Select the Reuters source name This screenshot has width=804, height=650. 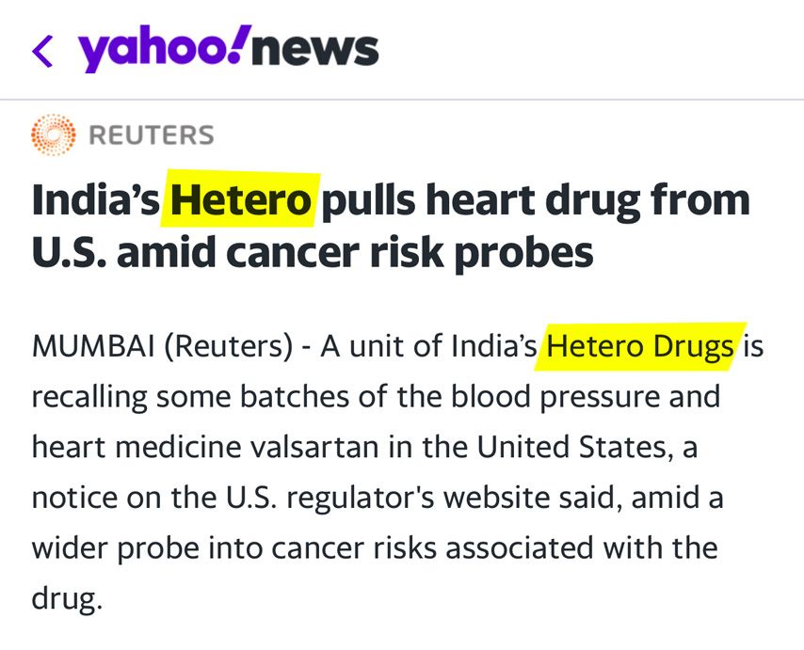(x=151, y=134)
